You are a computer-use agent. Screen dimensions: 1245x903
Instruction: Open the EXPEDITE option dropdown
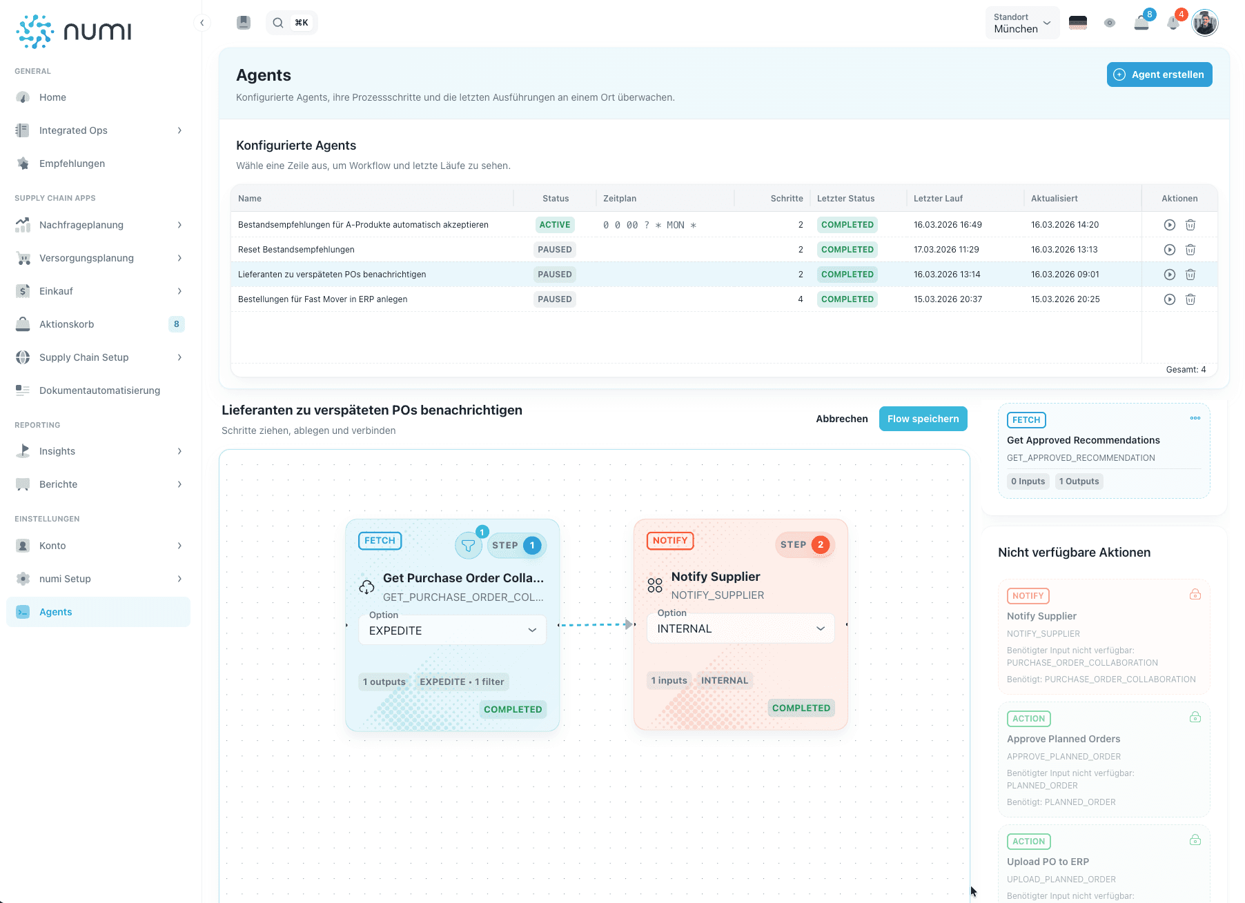(x=452, y=631)
